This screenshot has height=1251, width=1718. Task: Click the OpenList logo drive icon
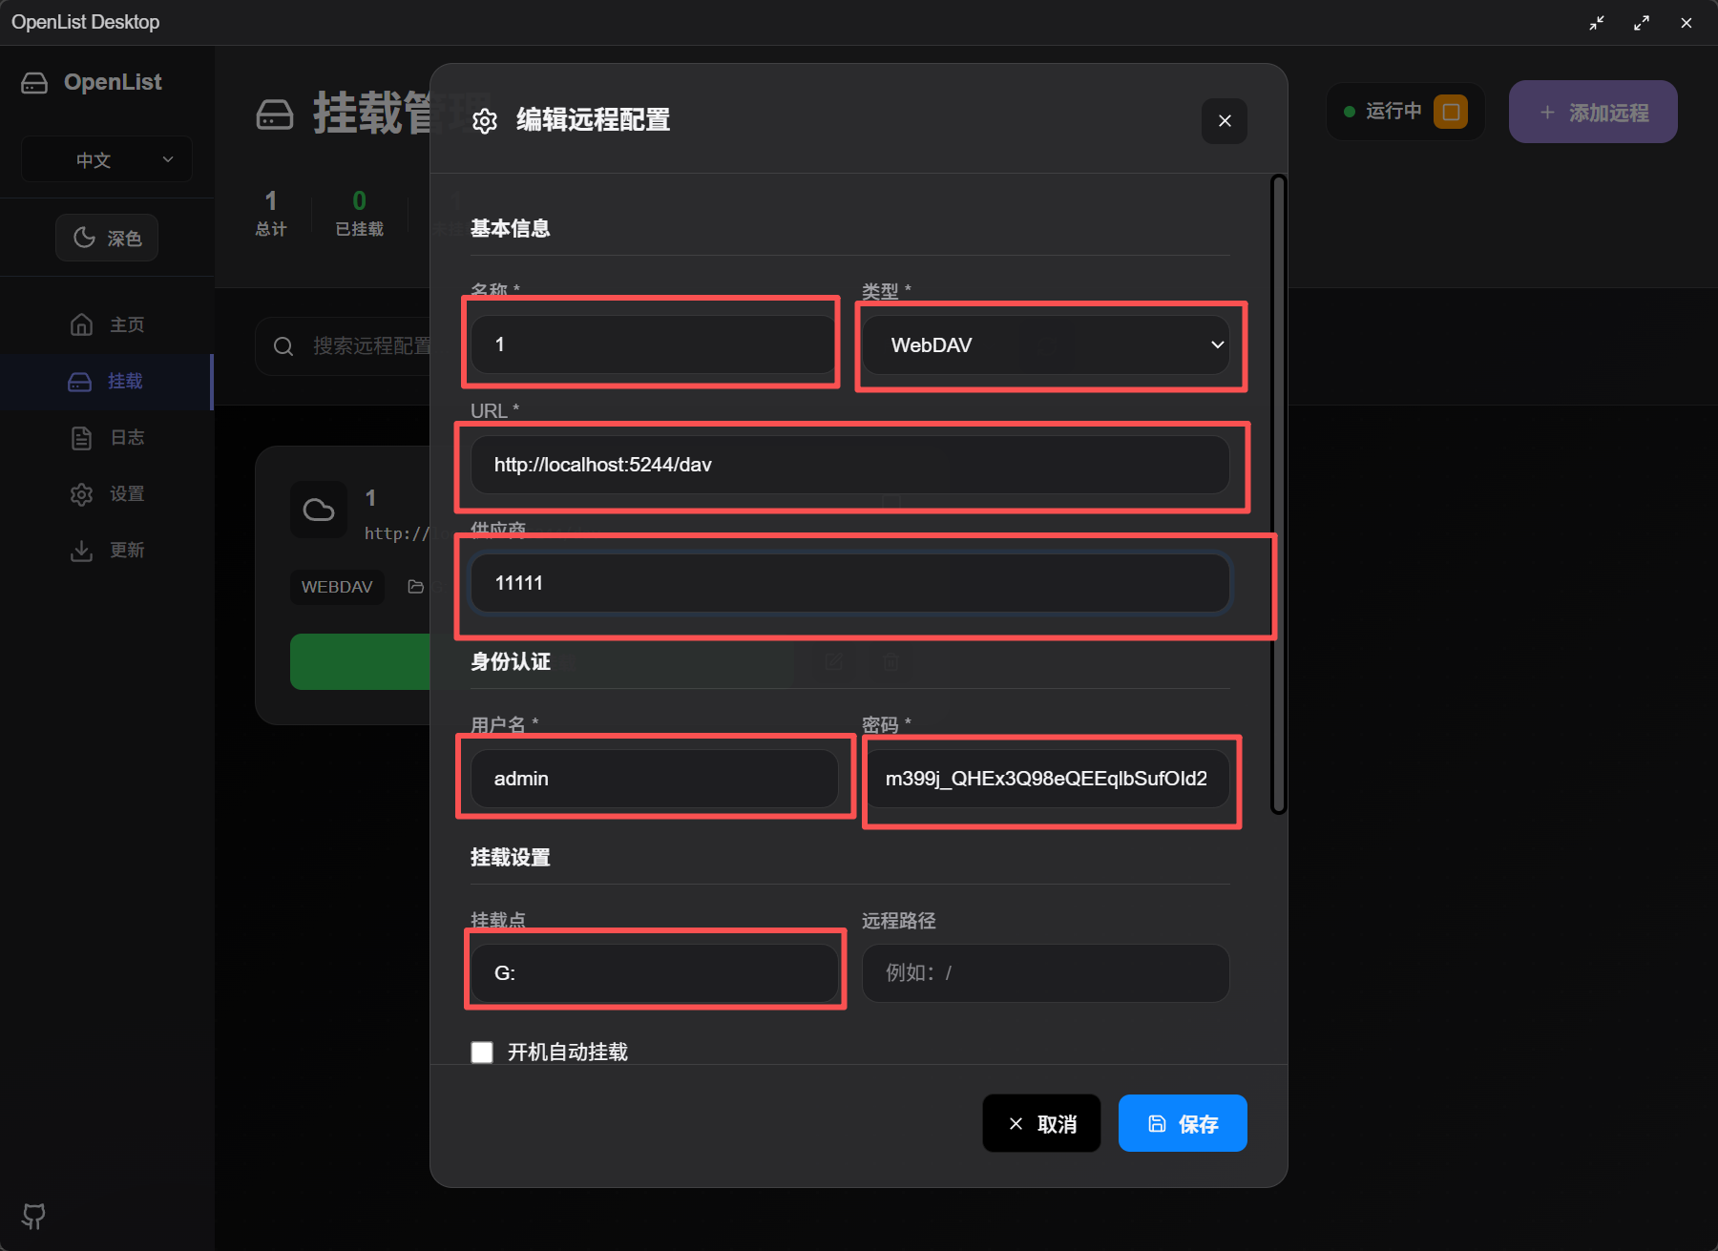point(34,83)
